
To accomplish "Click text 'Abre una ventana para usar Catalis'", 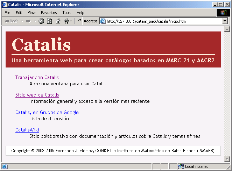I will tap(67, 84).
